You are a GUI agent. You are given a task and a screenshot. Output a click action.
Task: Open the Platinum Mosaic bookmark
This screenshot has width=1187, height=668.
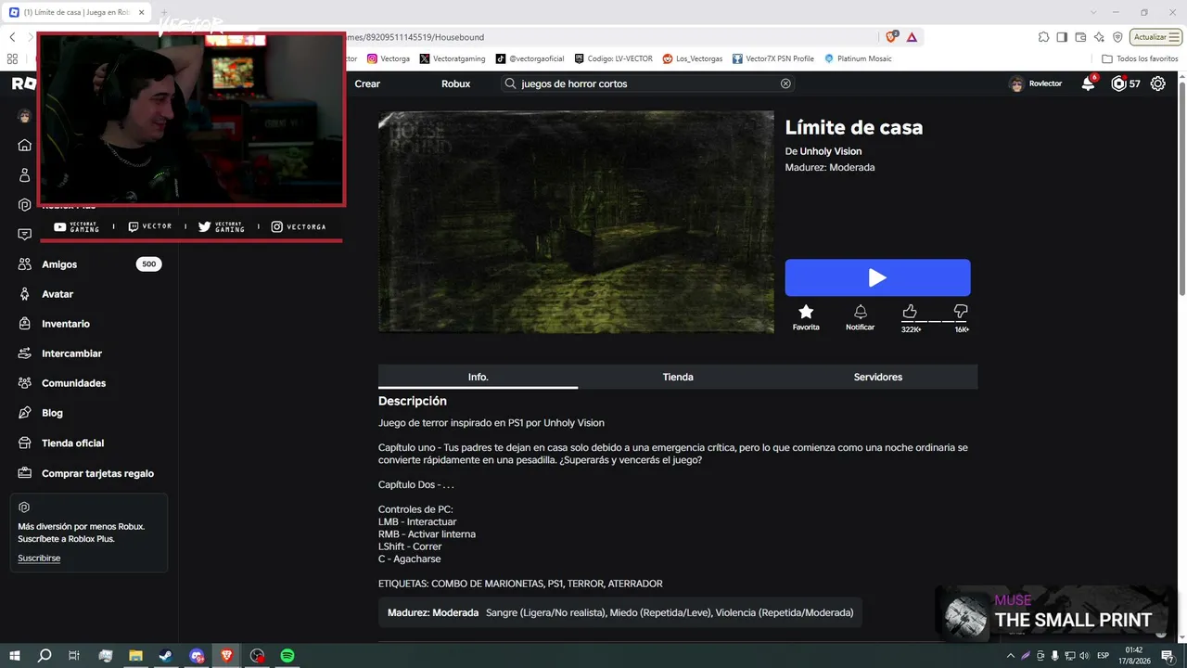click(858, 58)
